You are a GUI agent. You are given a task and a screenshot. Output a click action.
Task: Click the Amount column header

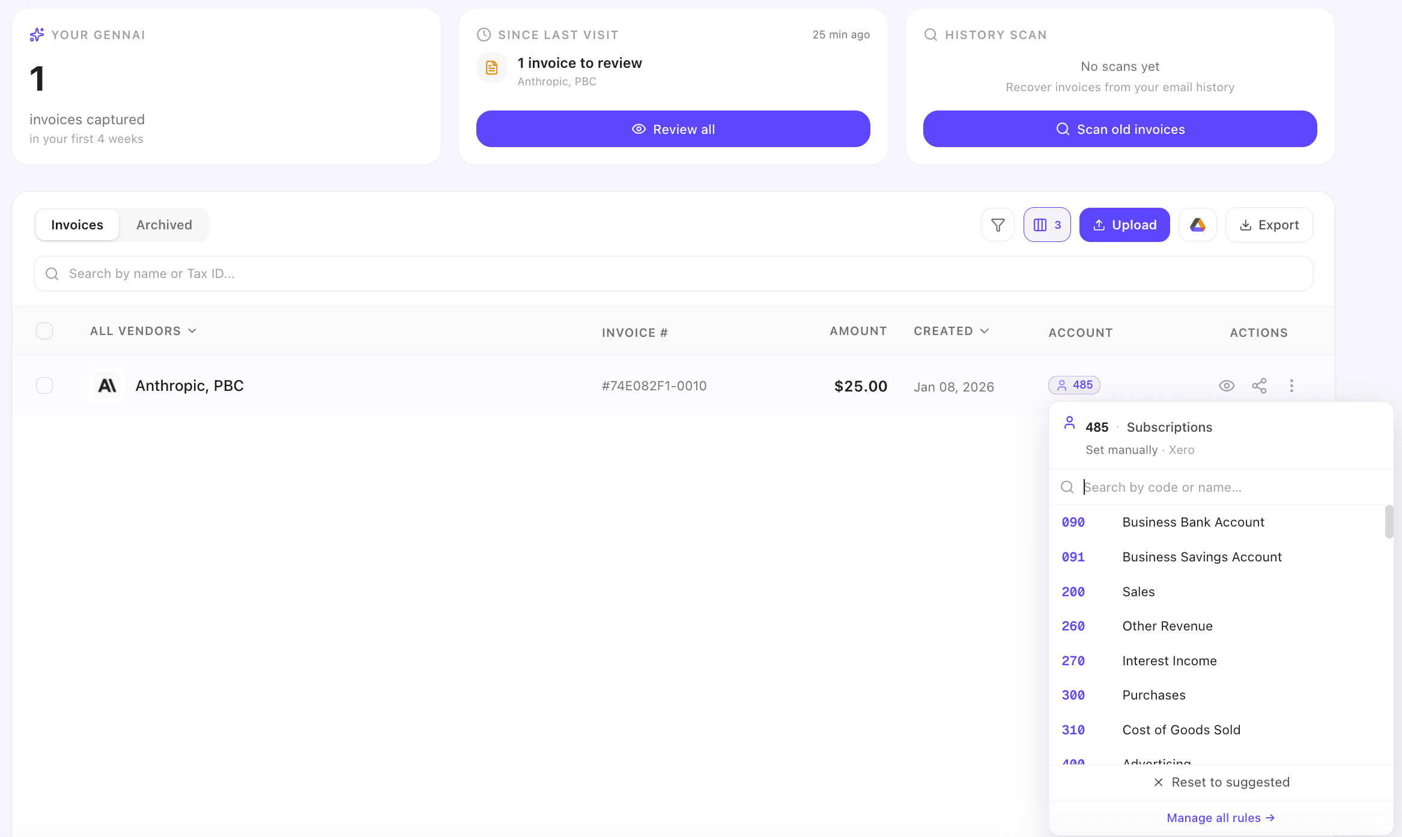[x=858, y=331]
